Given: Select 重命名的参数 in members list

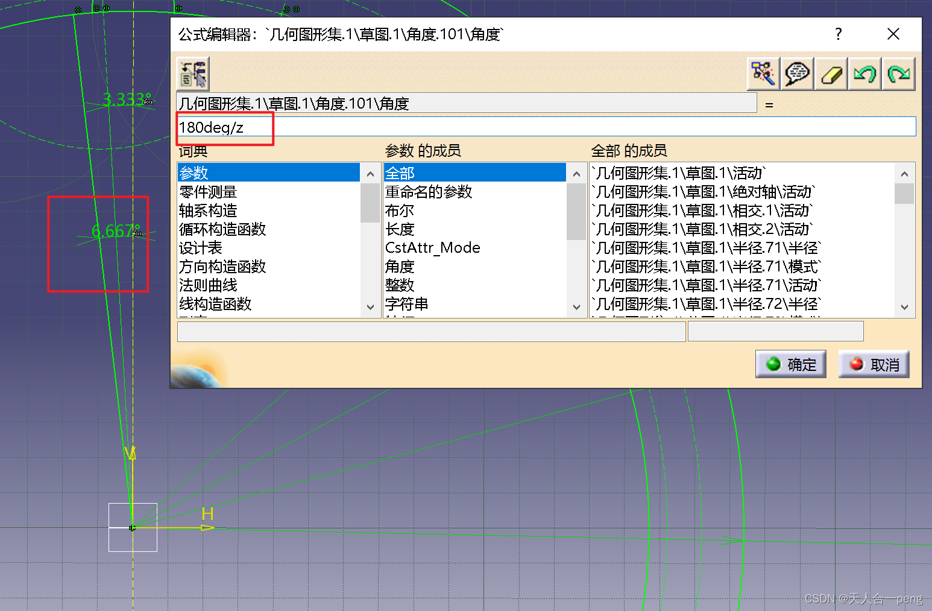Looking at the screenshot, I should 429,192.
